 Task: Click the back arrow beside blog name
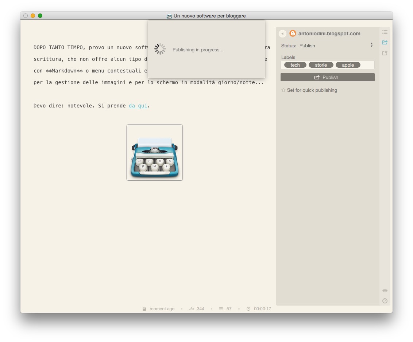pos(282,34)
